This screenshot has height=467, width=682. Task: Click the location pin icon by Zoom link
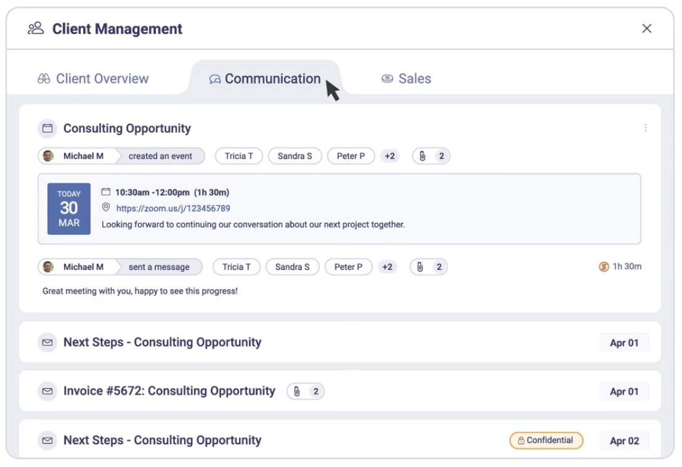point(106,208)
